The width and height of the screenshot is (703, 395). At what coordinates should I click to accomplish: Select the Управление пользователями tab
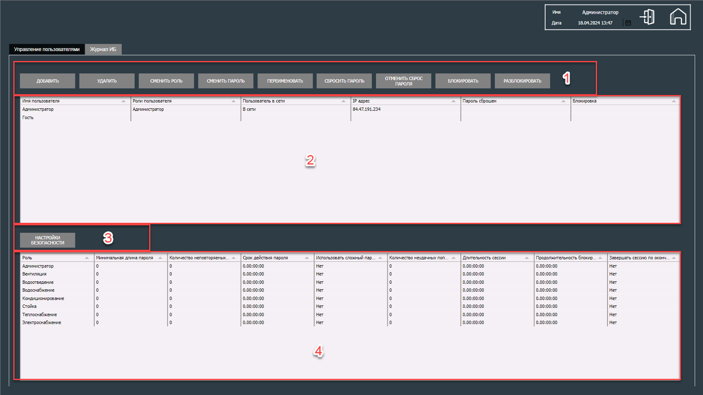tap(47, 49)
